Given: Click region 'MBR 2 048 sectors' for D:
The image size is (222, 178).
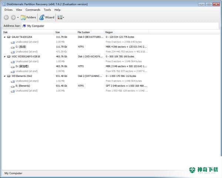Looking at the screenshot, I should pyautogui.click(x=126, y=66).
